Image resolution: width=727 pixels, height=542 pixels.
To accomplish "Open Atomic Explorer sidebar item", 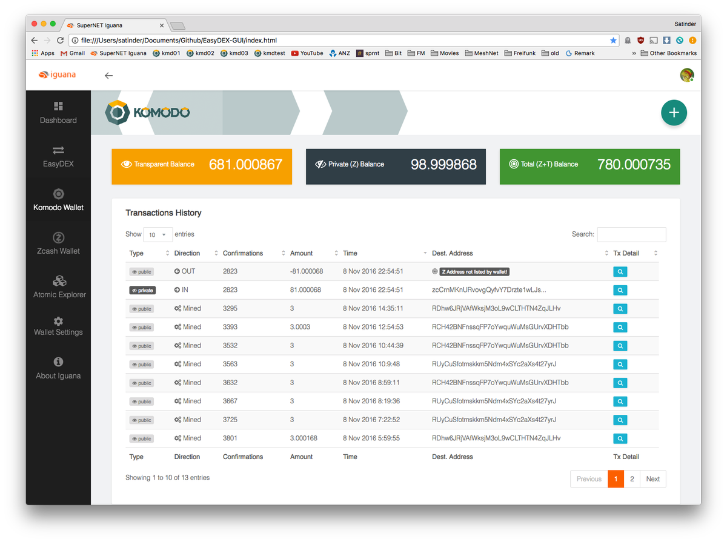I will pos(58,287).
